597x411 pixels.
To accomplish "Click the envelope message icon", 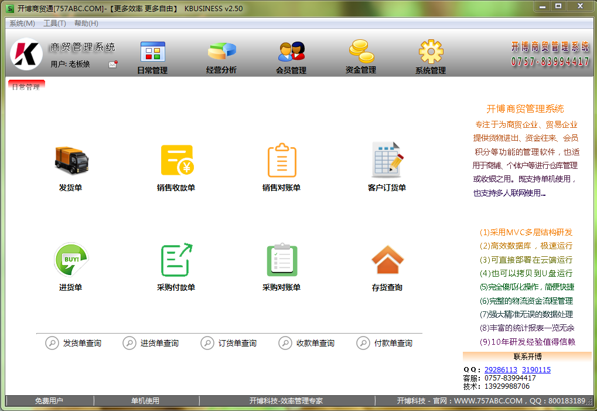I will point(112,64).
